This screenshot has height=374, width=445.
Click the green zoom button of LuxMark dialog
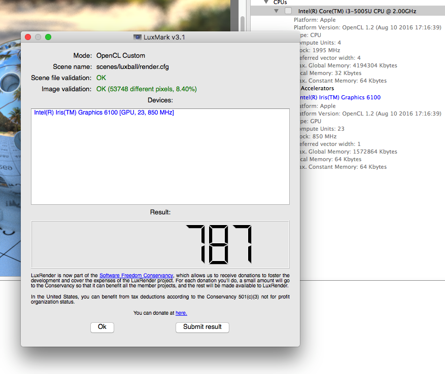click(x=48, y=37)
